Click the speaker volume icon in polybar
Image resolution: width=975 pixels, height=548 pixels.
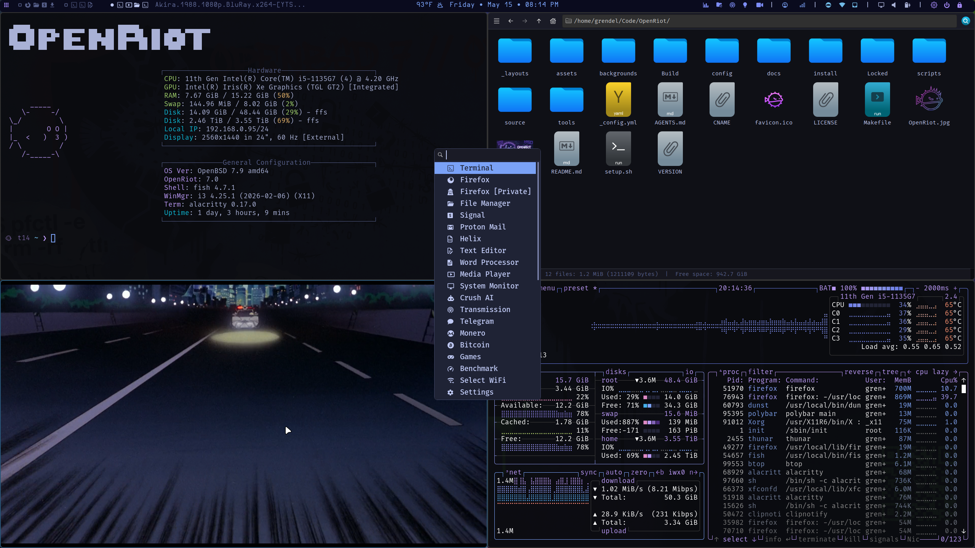tap(893, 5)
